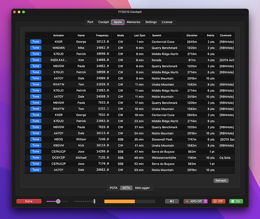Open the Settings tab
This screenshot has width=260, height=219.
point(151,22)
